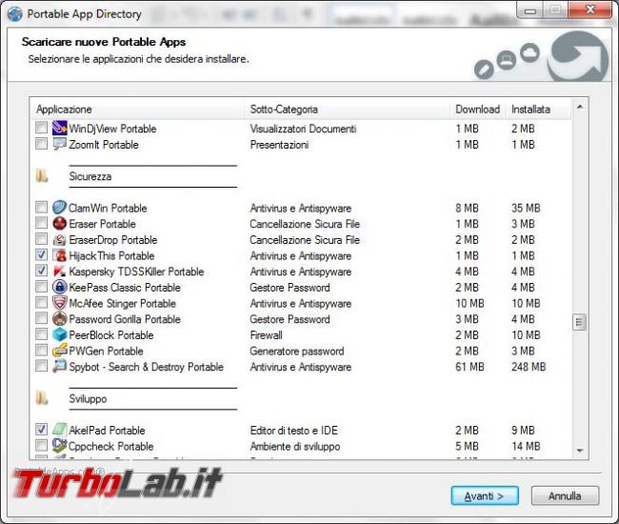
Task: Click the 'Password Gorilla Portable' name
Action: tap(125, 319)
